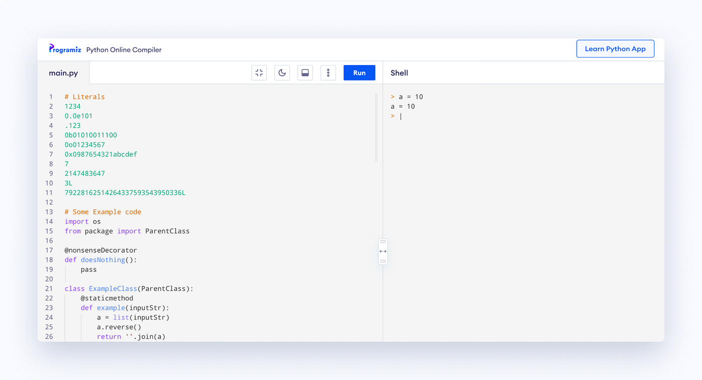The image size is (702, 380).
Task: Switch to the main.py tab
Action: pos(63,73)
